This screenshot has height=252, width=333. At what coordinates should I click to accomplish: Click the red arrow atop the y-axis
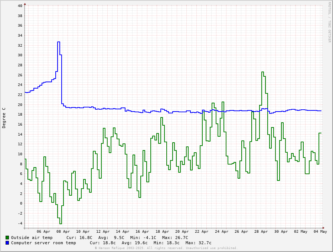pos(25,4)
